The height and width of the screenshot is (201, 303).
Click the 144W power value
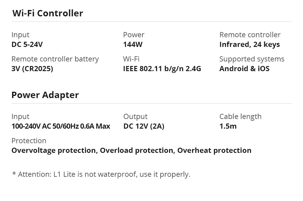pos(133,44)
